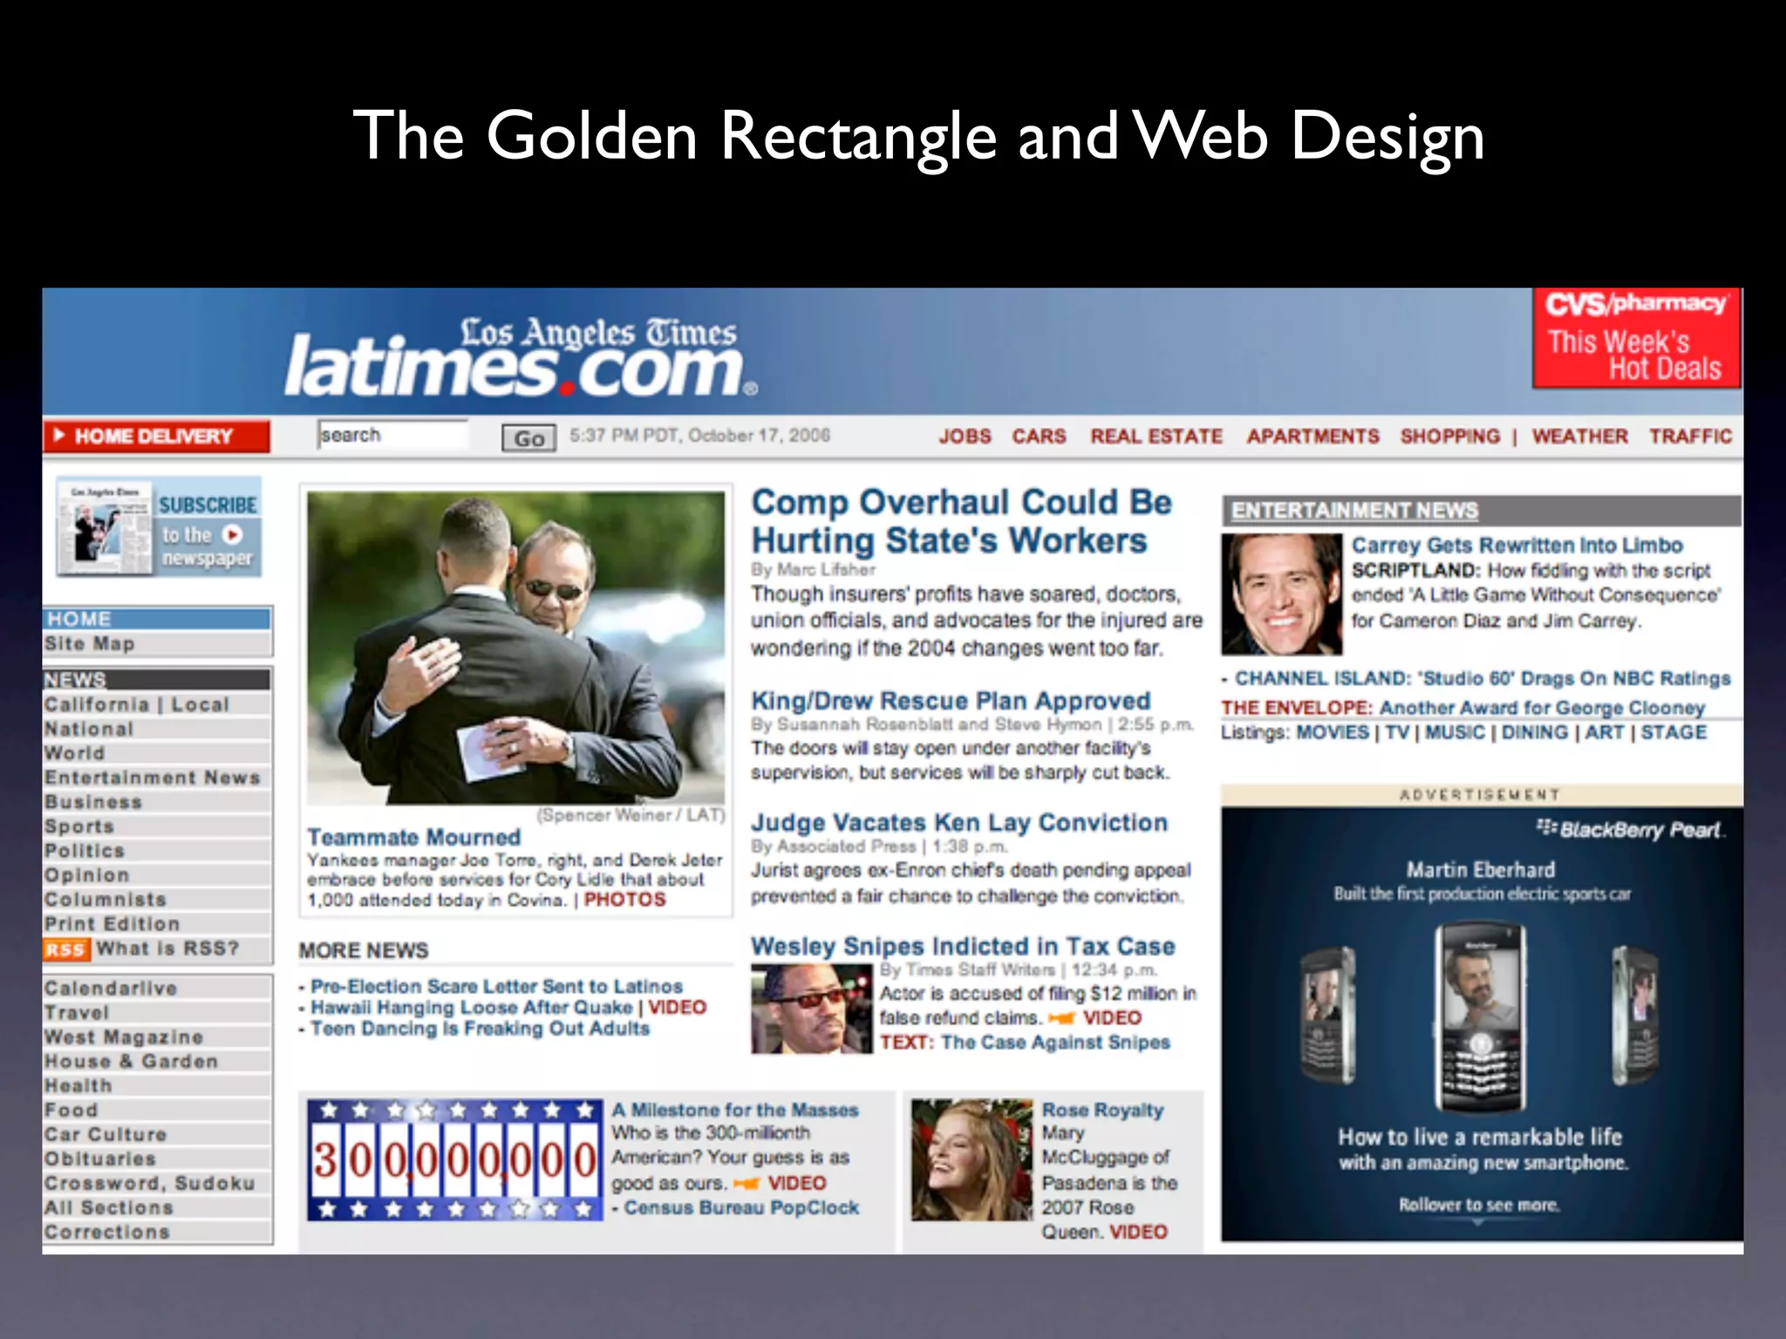Check the WEATHER link
This screenshot has width=1786, height=1339.
pyautogui.click(x=1579, y=436)
